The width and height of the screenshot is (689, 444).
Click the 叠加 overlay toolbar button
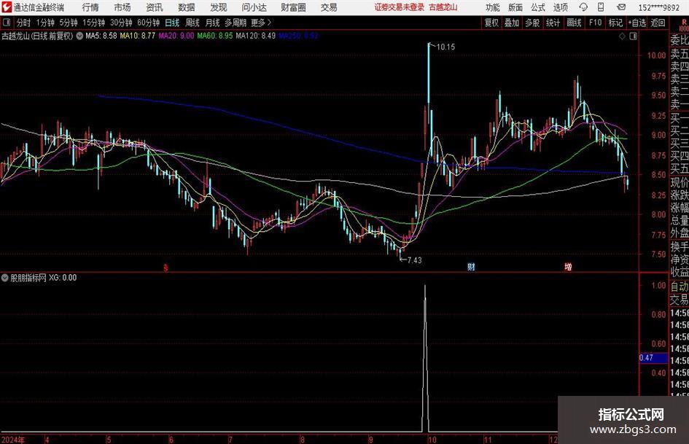(512, 23)
